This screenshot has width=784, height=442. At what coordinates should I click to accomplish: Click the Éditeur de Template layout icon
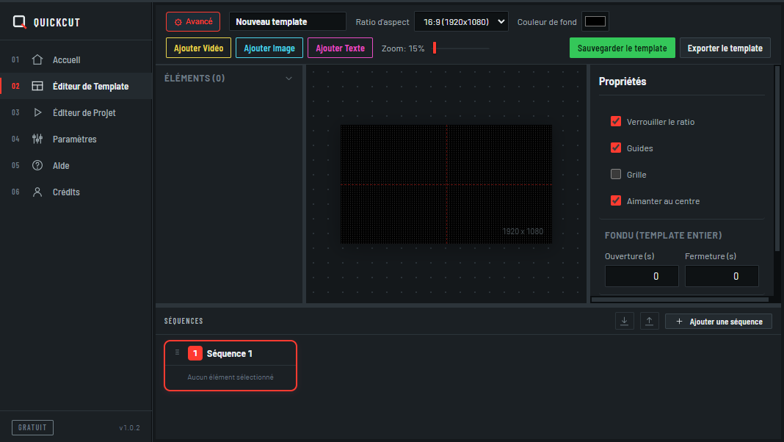(37, 86)
